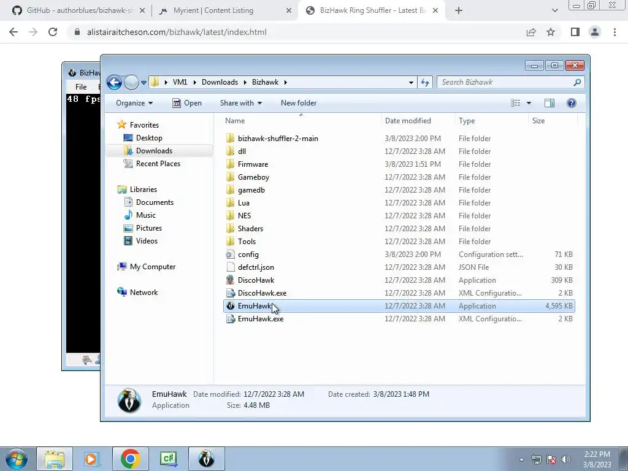Screen dimensions: 628x471
Task: Open the recent locations dropdown arrow
Action: click(144, 83)
